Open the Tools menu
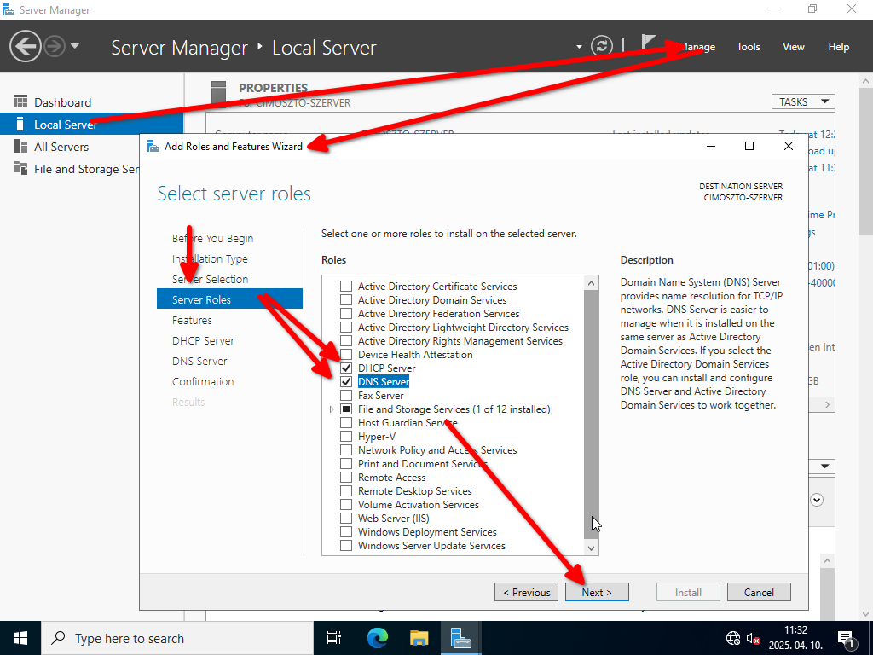Image resolution: width=873 pixels, height=655 pixels. [748, 47]
